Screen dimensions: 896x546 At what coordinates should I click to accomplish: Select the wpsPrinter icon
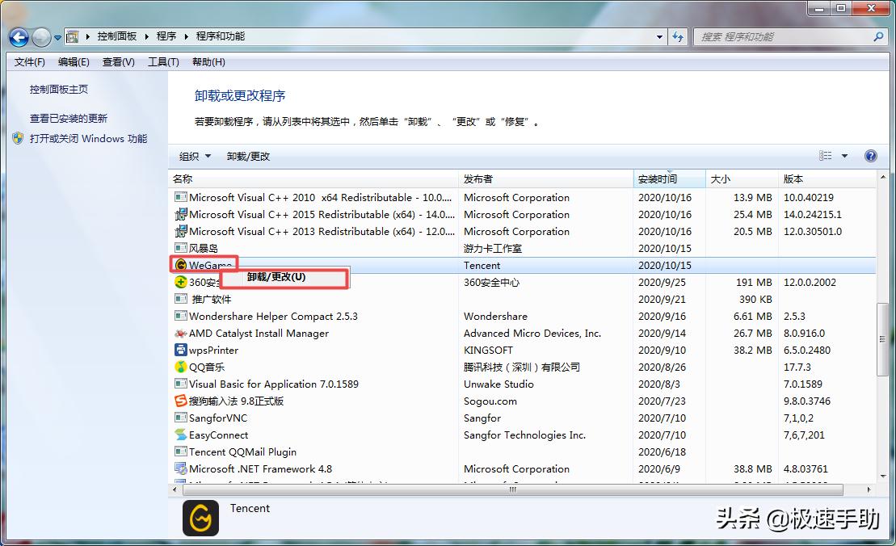(179, 350)
